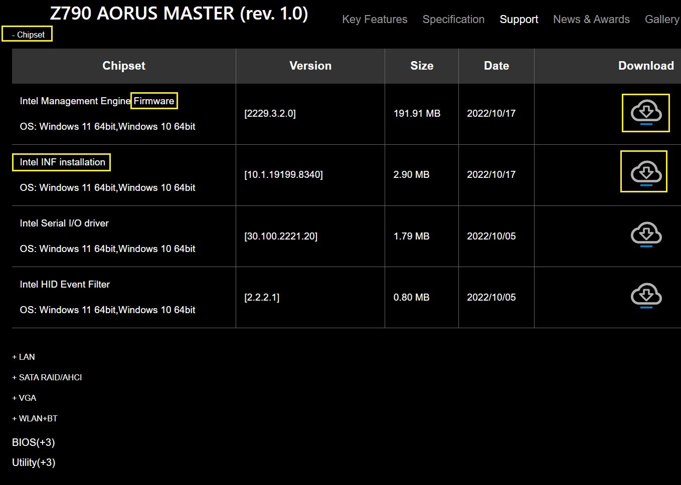The width and height of the screenshot is (681, 485).
Task: Select the Intel INF installation name
Action: [x=62, y=162]
